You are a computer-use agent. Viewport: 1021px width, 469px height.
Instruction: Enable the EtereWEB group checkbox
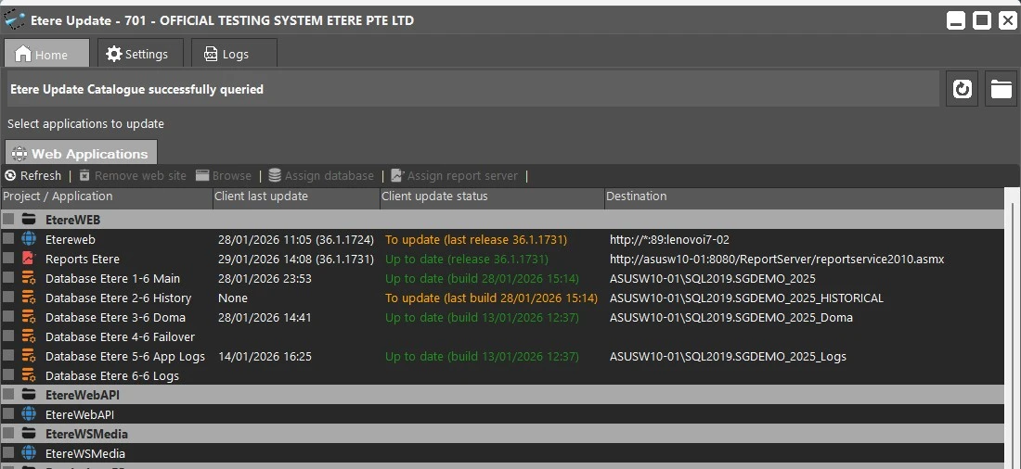pyautogui.click(x=8, y=220)
